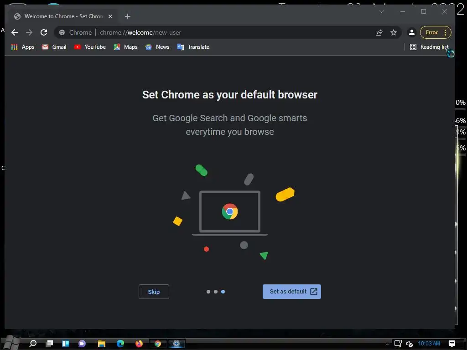Open the Chrome Error menu button
This screenshot has height=350, width=467.
[x=436, y=32]
